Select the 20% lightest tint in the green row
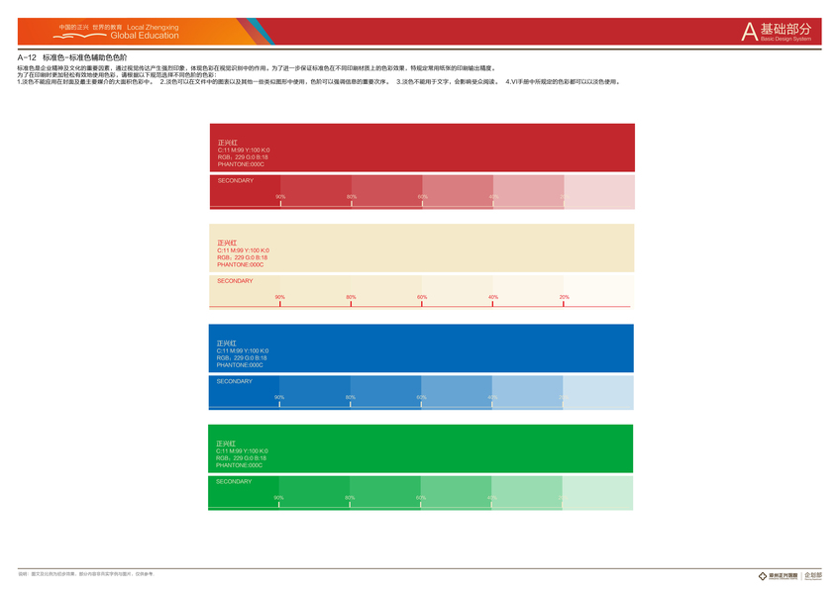Image resolution: width=840 pixels, height=594 pixels. click(598, 493)
